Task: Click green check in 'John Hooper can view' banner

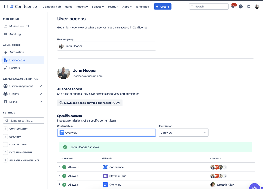Action: click(x=65, y=147)
